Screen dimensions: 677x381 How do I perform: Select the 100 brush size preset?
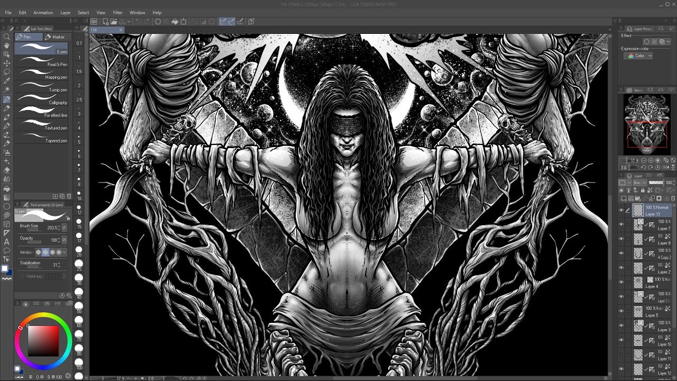[79, 364]
